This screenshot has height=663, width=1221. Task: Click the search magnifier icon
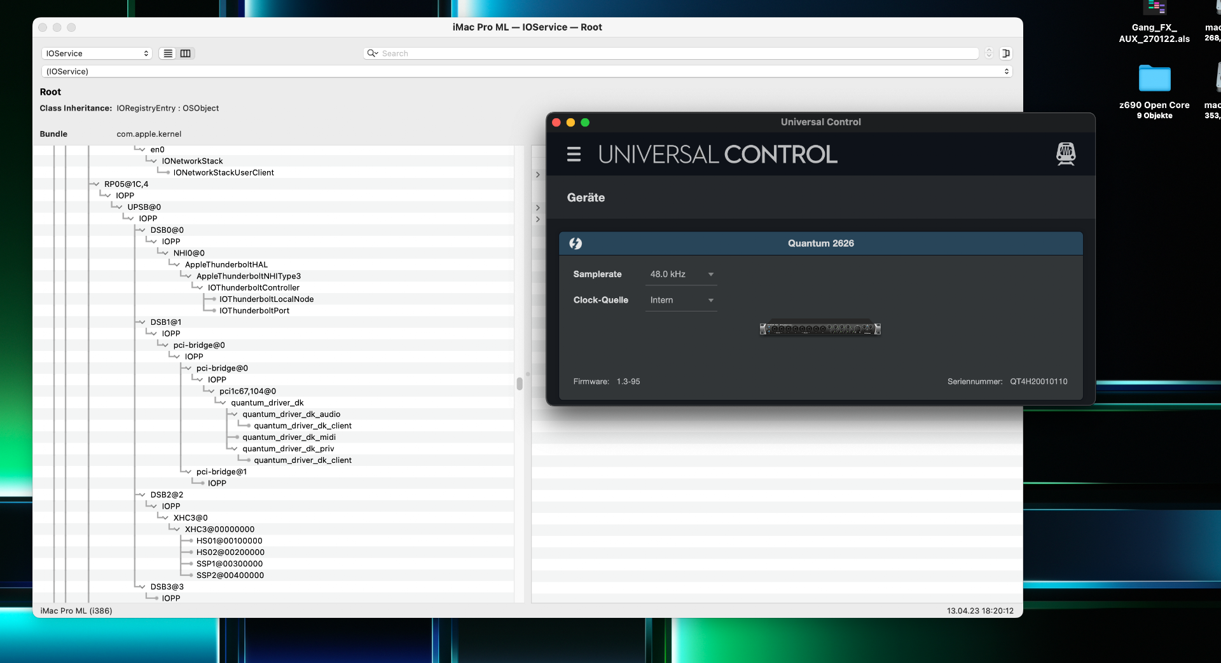[x=373, y=53]
